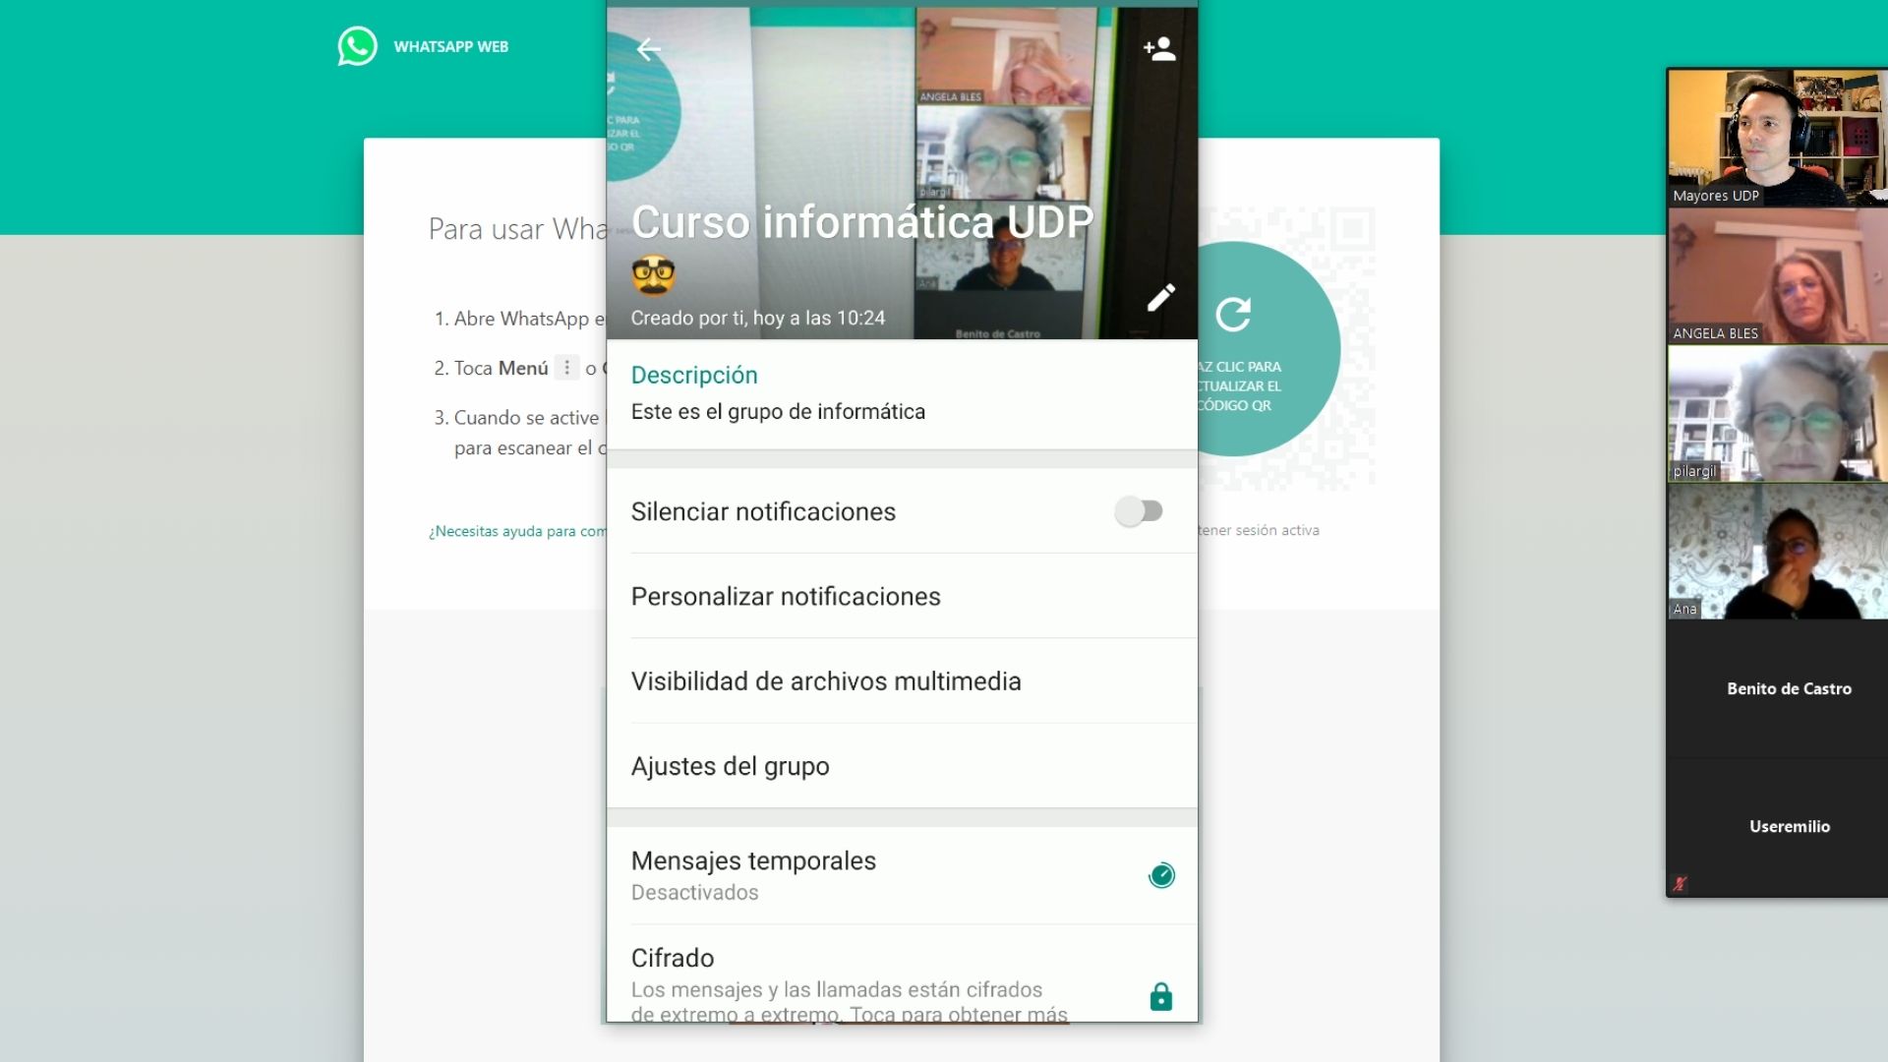1888x1062 pixels.
Task: Select the Mayores UDP video thumbnail
Action: point(1777,138)
